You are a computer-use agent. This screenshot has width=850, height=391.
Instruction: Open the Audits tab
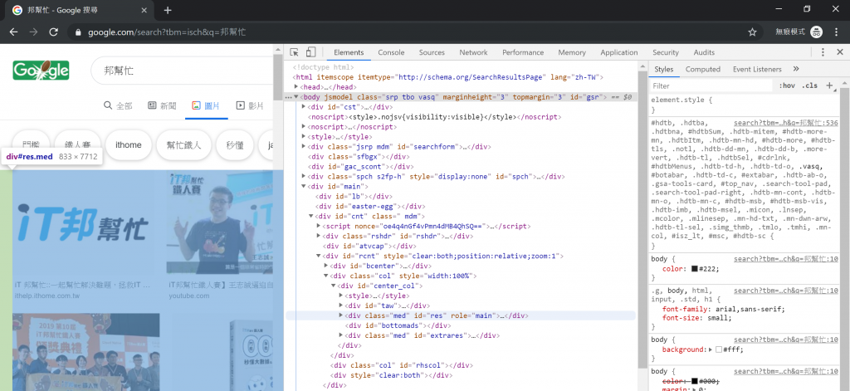pos(704,52)
